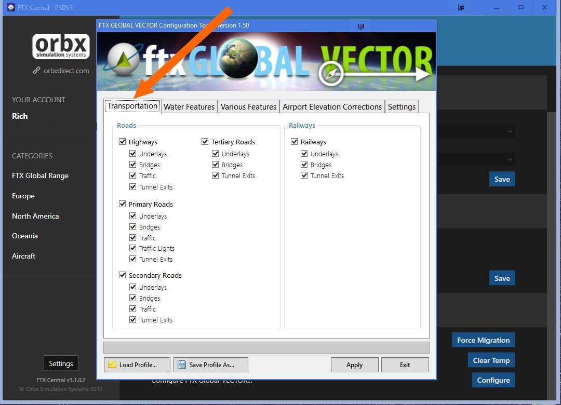Click the upper Save button in FTX Central
The image size is (561, 405).
pyautogui.click(x=502, y=179)
